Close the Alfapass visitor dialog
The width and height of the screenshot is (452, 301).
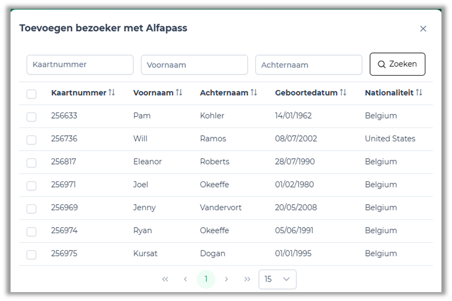(x=423, y=29)
